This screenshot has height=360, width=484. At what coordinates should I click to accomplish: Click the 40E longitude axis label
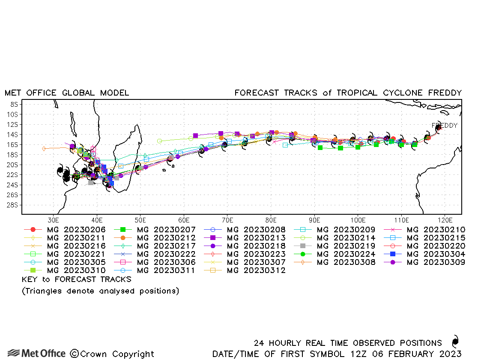click(x=97, y=220)
